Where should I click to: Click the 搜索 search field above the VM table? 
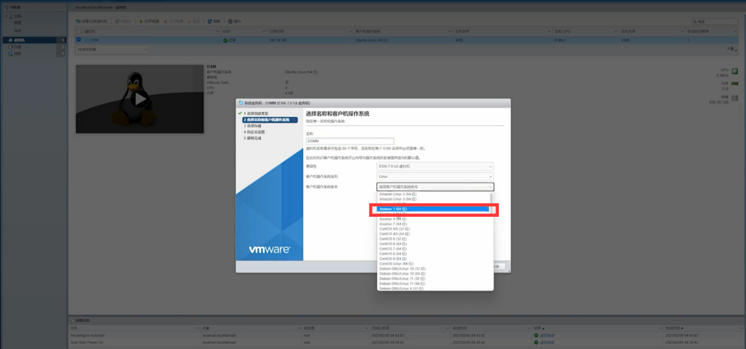tap(715, 21)
